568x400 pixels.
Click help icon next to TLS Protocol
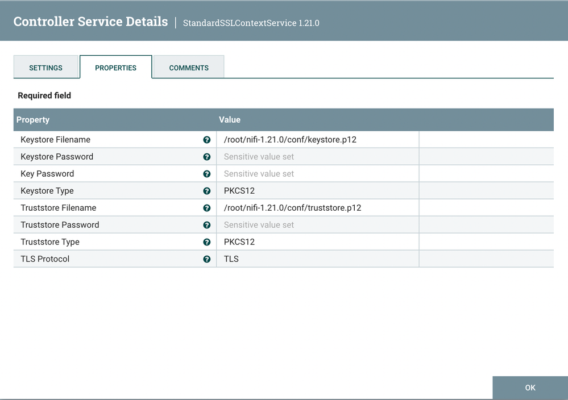pyautogui.click(x=207, y=259)
